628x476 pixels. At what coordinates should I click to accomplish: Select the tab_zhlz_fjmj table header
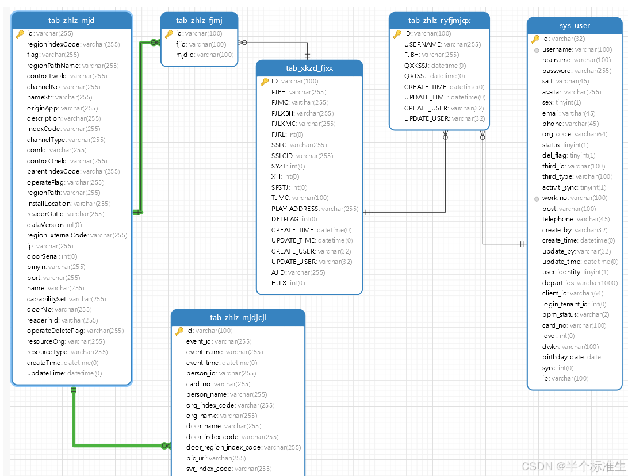[x=199, y=21]
